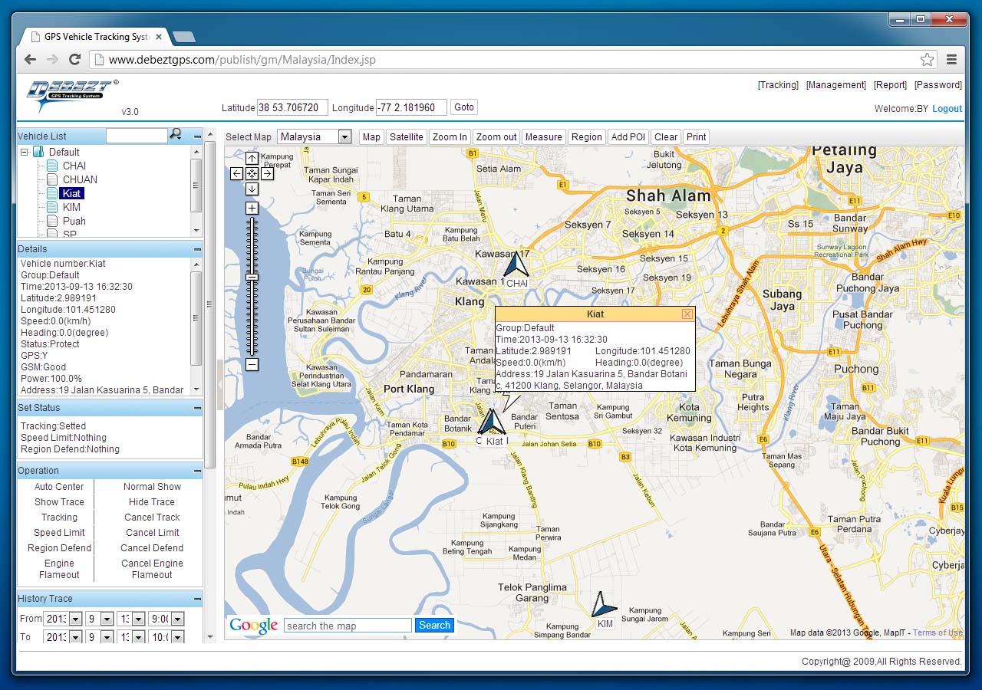This screenshot has height=690, width=982.
Task: Bookmark this page with the star icon
Action: (x=927, y=59)
